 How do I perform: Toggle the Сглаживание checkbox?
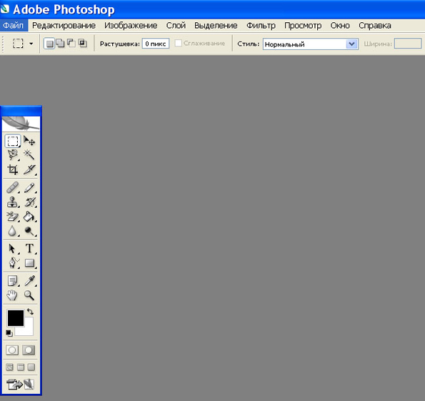(x=178, y=43)
